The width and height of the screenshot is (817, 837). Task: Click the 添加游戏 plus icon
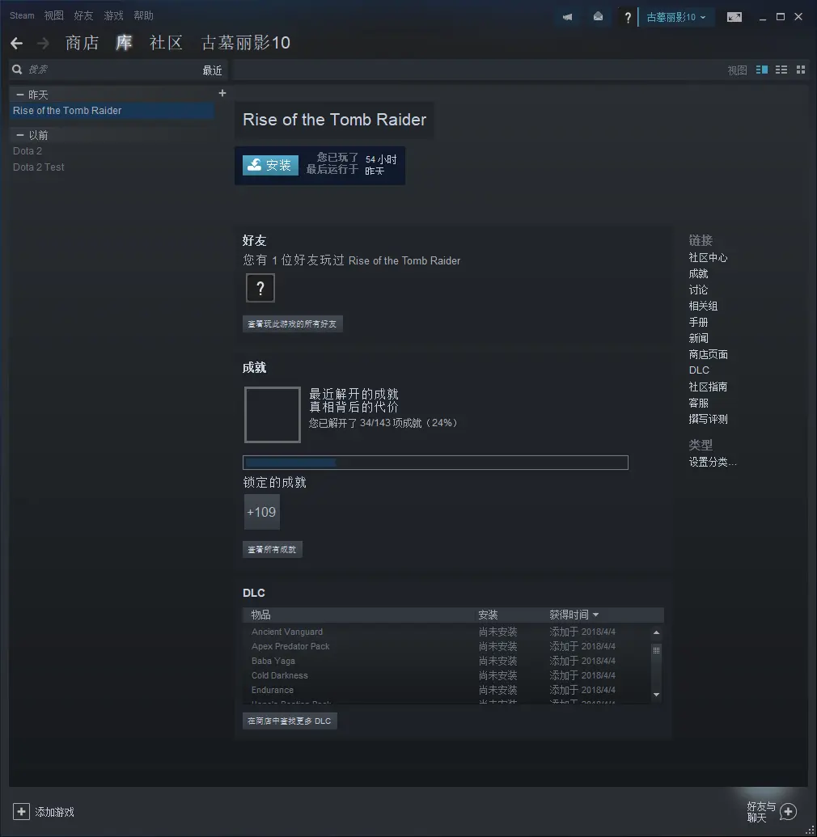pyautogui.click(x=21, y=812)
